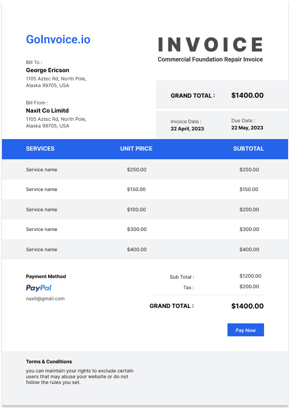Click the Sub Total amount $1200.00
Viewport: 290px width, 409px height.
pyautogui.click(x=250, y=276)
